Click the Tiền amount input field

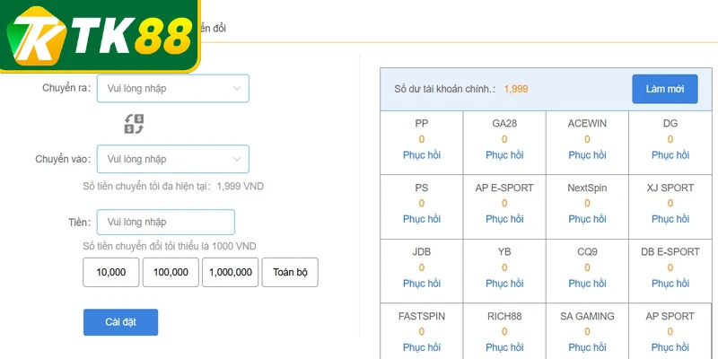tap(166, 222)
